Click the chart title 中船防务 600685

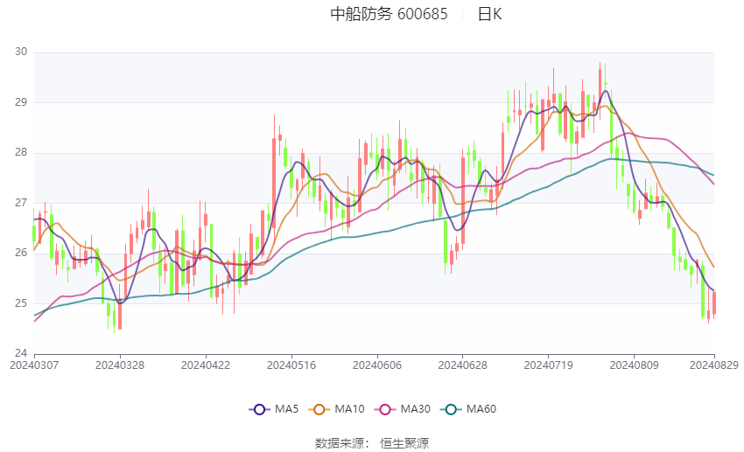click(x=389, y=14)
